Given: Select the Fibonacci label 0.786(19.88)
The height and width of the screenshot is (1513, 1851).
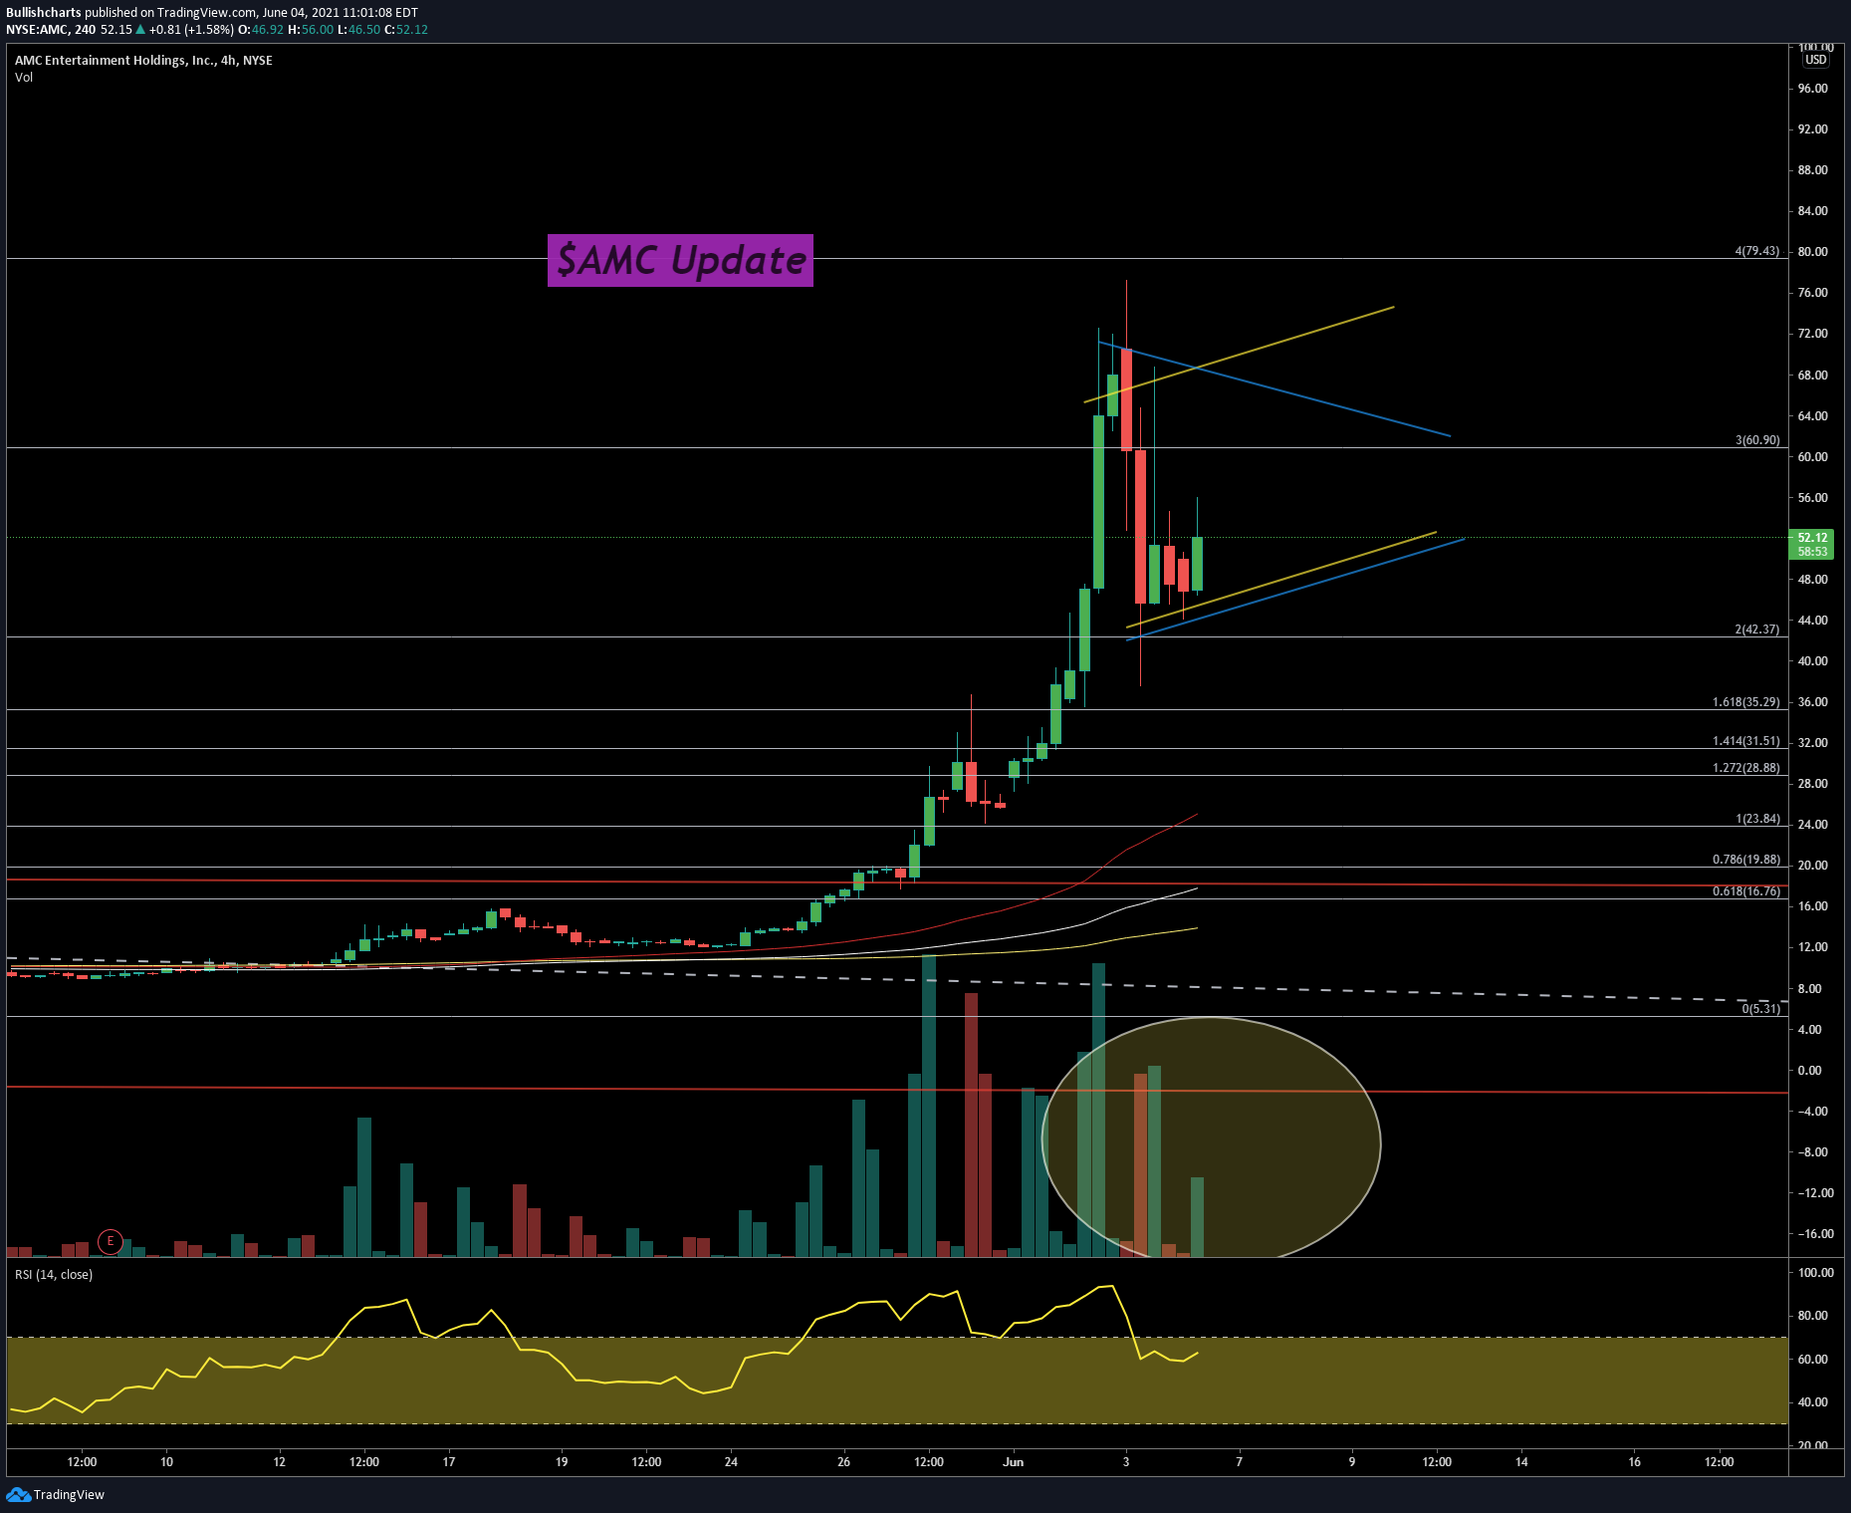Looking at the screenshot, I should (x=1746, y=860).
